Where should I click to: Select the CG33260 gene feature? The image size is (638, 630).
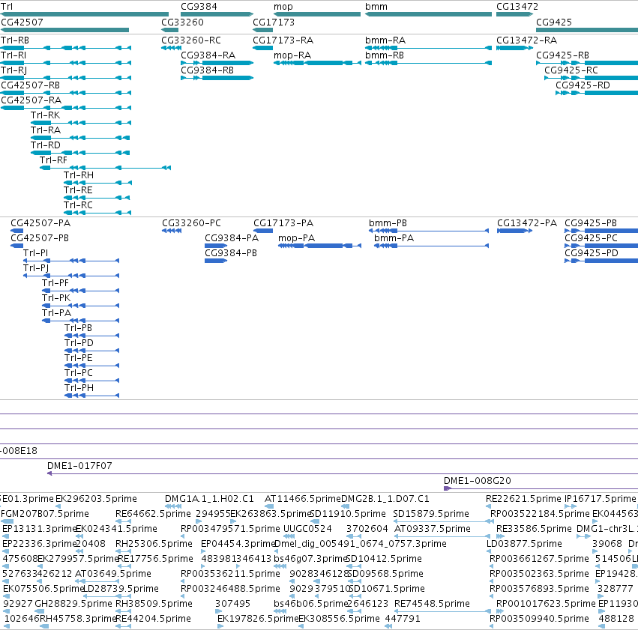coord(169,30)
